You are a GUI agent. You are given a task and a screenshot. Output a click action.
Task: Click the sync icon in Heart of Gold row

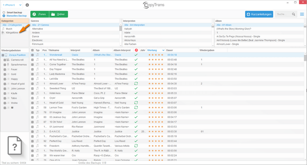[x=136, y=103]
